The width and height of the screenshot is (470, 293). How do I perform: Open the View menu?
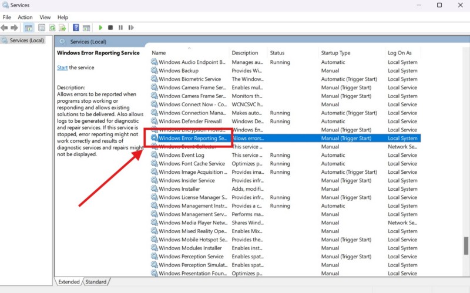coord(45,17)
